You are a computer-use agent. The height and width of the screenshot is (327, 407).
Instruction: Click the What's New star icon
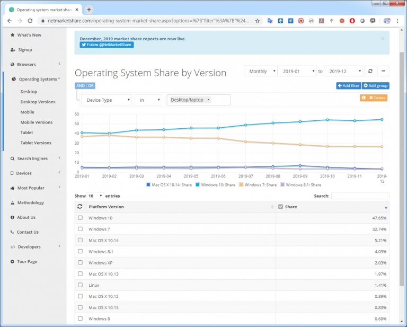[12, 35]
